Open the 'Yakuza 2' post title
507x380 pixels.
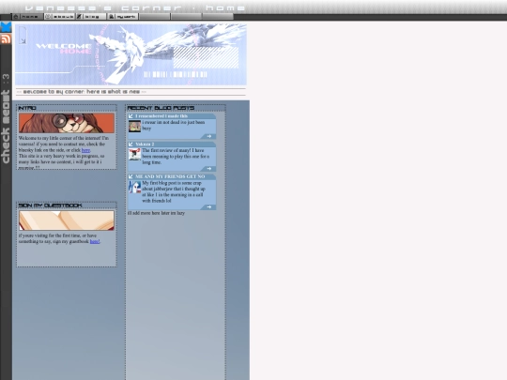[x=145, y=144]
